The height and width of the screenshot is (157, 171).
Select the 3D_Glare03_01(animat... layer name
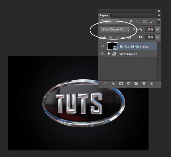[x=135, y=47]
